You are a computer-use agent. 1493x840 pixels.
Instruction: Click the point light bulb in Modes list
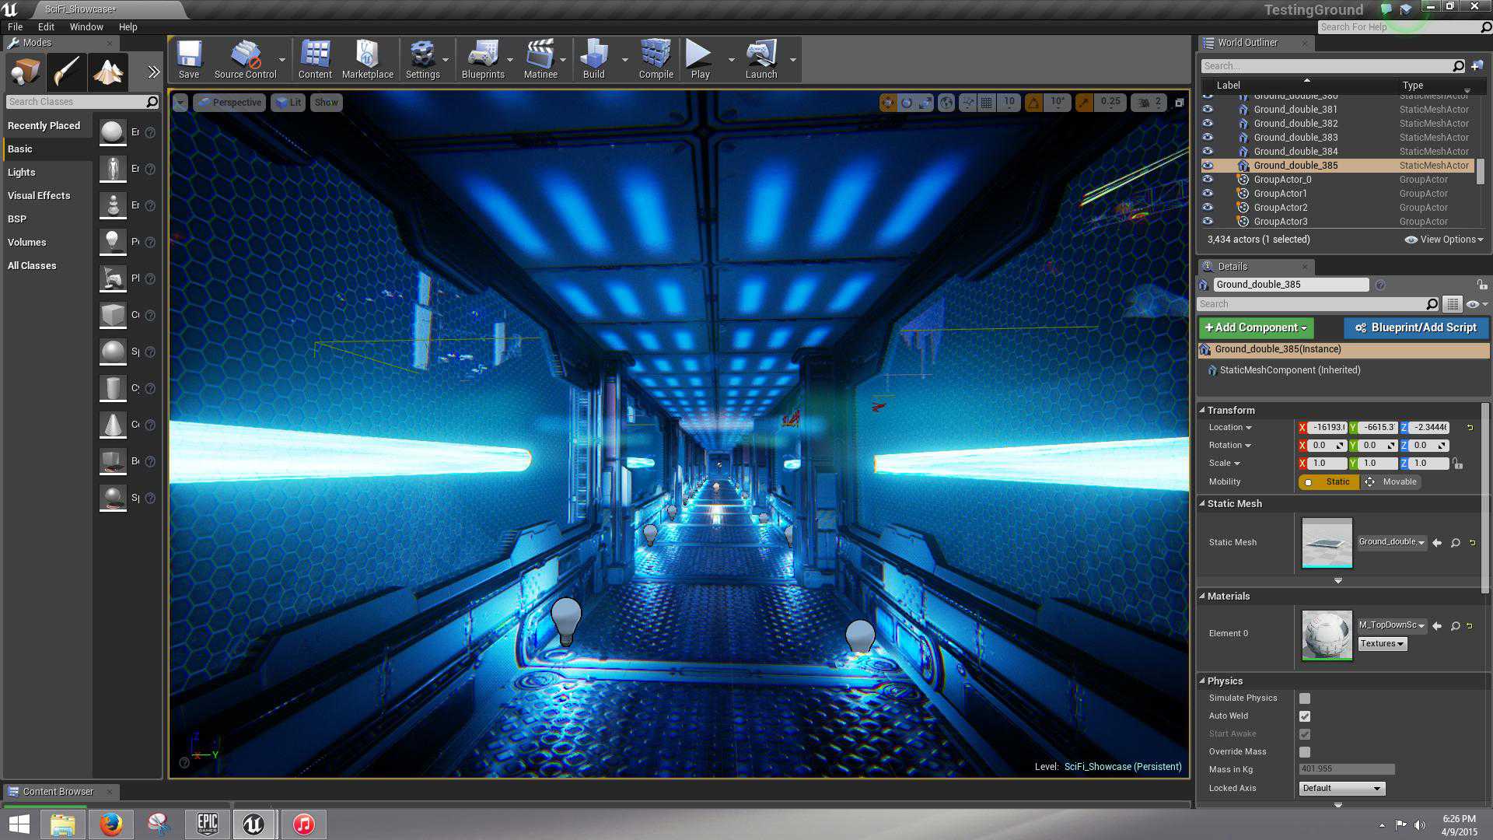pos(113,242)
